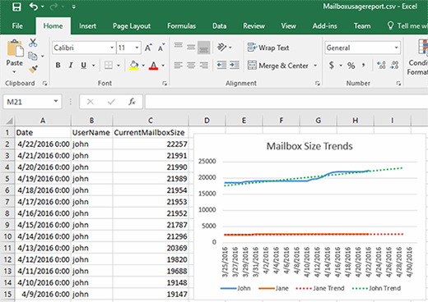This screenshot has height=302, width=428.
Task: Expand the Font Color palette arrow
Action: (163, 66)
